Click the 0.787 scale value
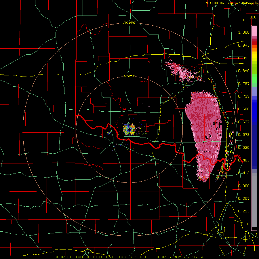The width and height of the screenshot is (259, 259). click(x=244, y=83)
